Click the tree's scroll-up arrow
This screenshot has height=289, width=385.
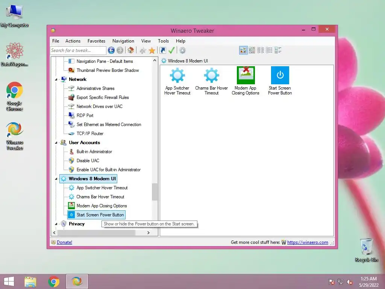tap(155, 60)
